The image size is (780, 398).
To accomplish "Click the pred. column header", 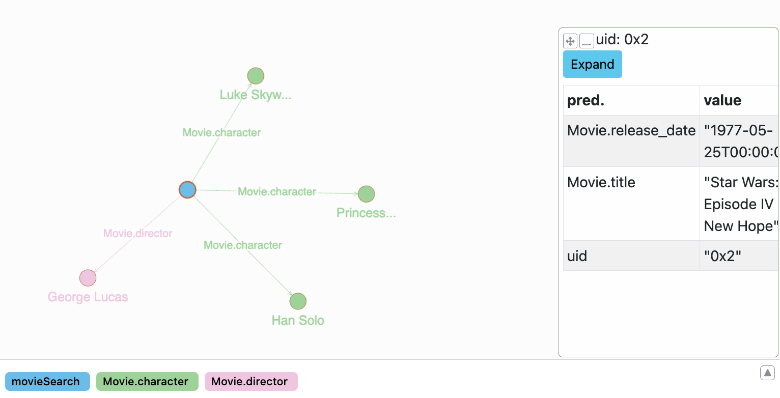I will coord(586,100).
